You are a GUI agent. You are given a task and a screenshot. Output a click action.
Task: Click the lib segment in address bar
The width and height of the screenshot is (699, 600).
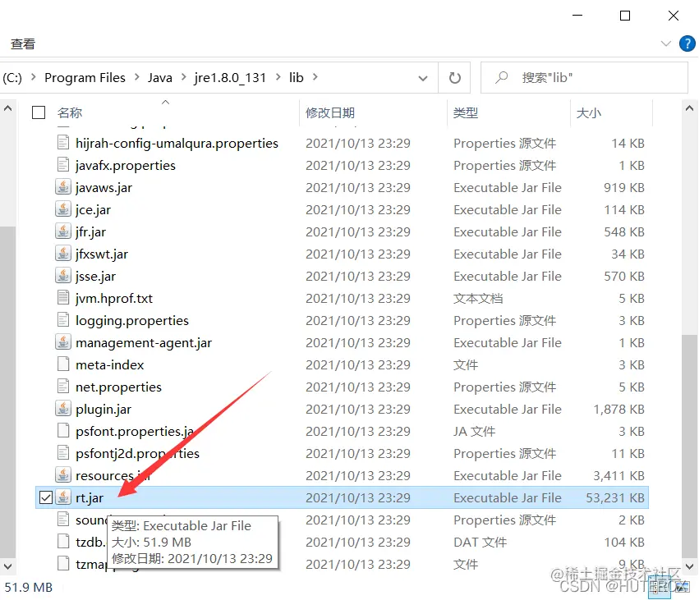tap(297, 77)
